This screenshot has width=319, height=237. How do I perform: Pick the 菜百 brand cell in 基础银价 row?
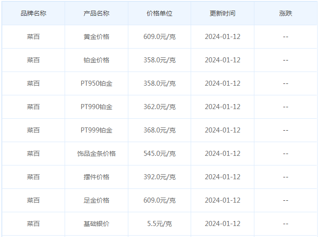coord(33,224)
